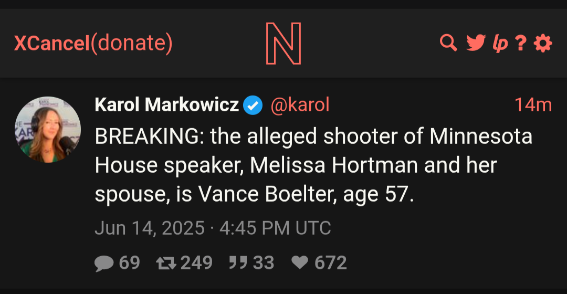Open preferences via the gear icon
567x294 pixels.
click(543, 44)
